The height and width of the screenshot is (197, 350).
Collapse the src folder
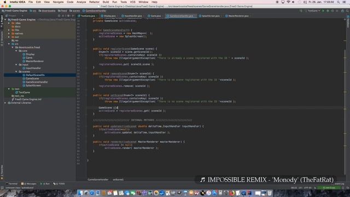9,44
